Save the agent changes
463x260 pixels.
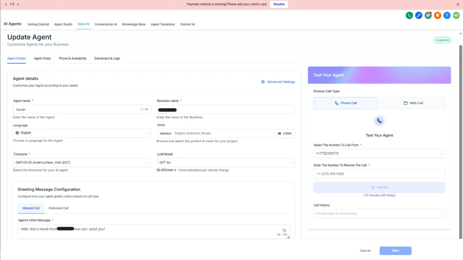coord(395,251)
